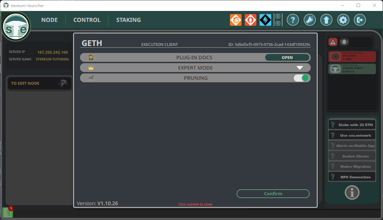The height and width of the screenshot is (220, 383).
Task: Click the OPEN plug-in docs button
Action: [287, 58]
